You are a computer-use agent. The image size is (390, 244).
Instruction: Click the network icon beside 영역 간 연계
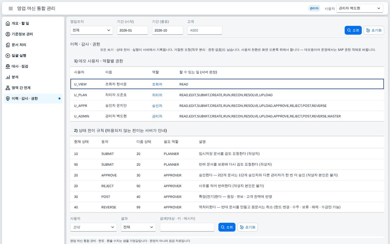click(x=8, y=88)
